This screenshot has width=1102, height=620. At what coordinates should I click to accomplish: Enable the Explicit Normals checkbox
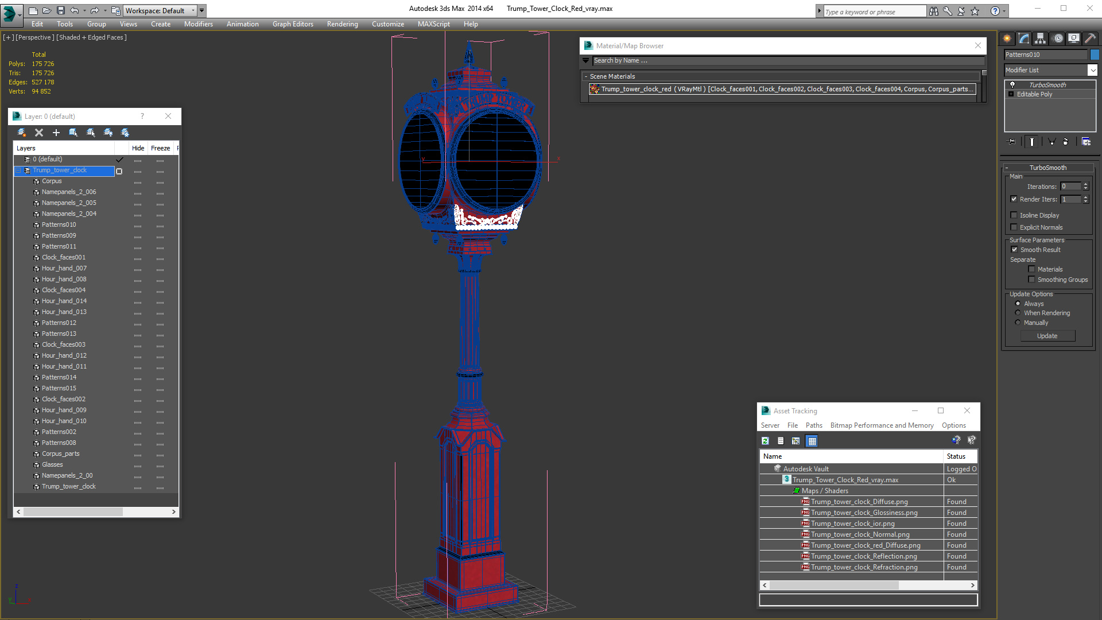click(x=1014, y=227)
